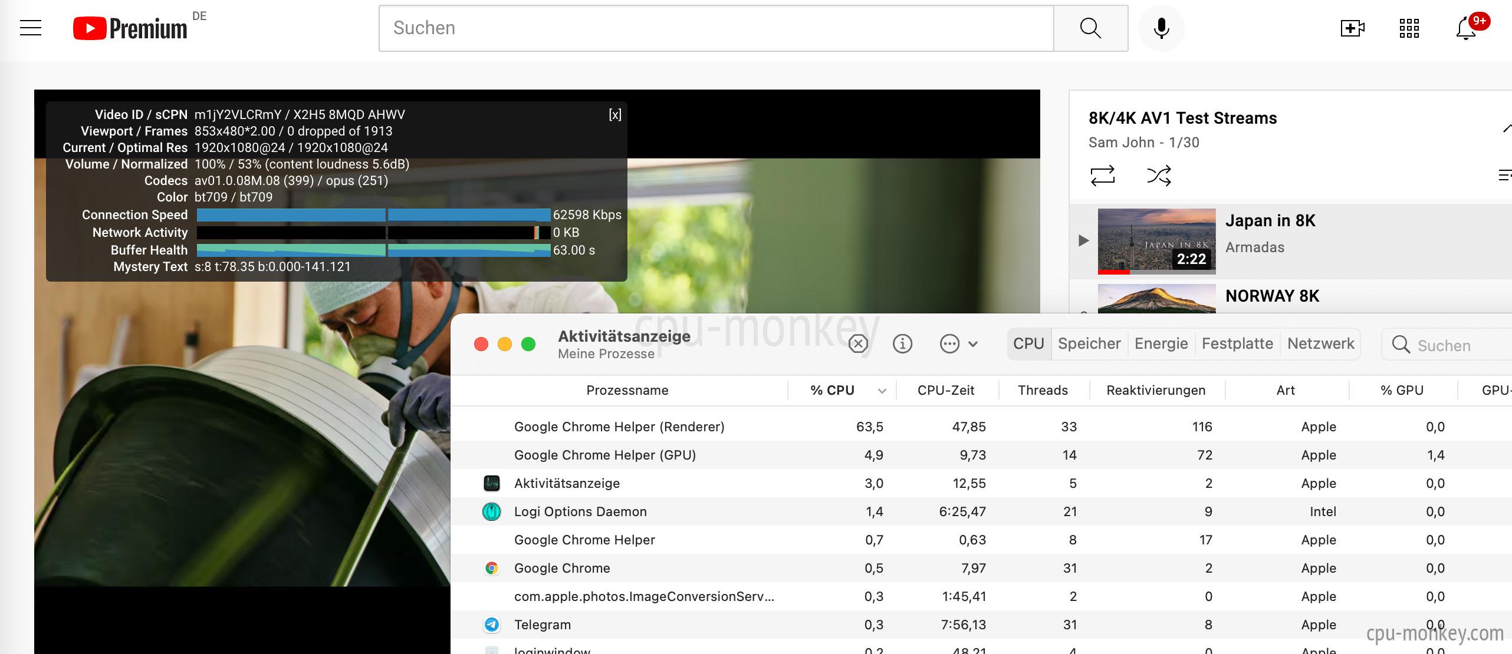This screenshot has height=654, width=1512.
Task: Click the Aktivitätsanzeige app icon in list
Action: (491, 483)
